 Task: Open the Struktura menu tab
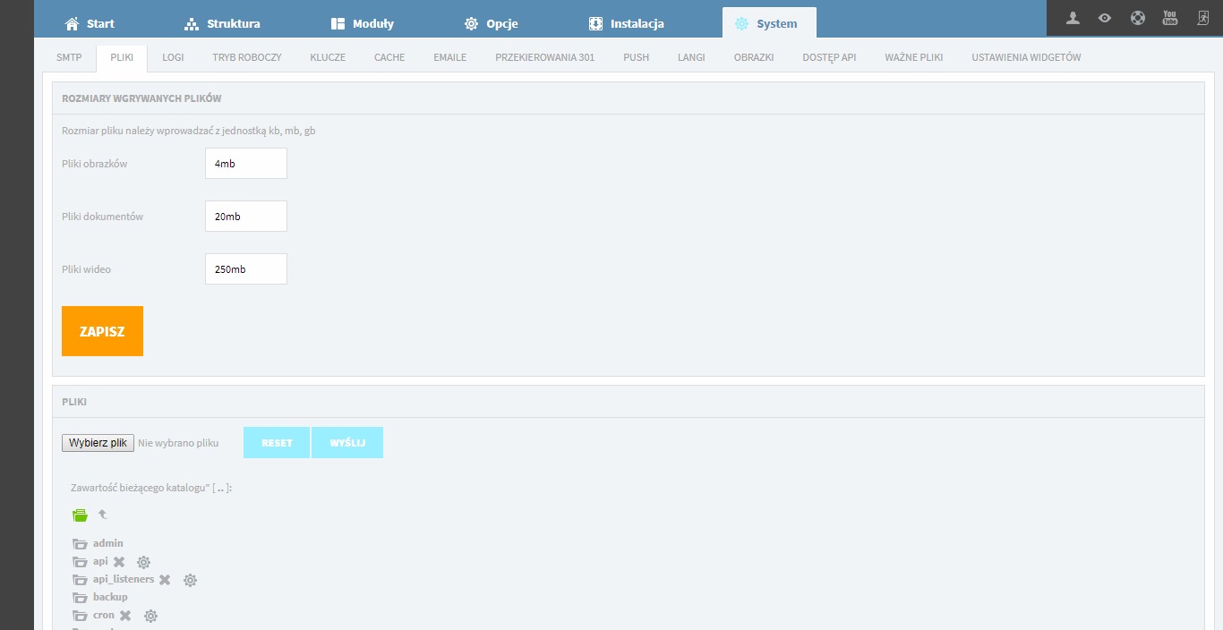(x=222, y=23)
